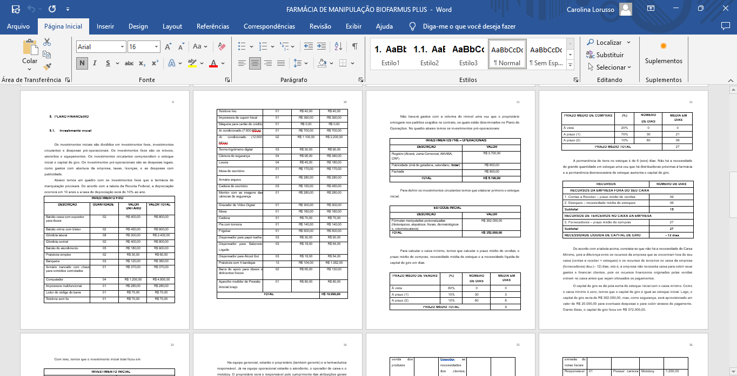Open the Localizar dropdown arrow

tap(628, 42)
